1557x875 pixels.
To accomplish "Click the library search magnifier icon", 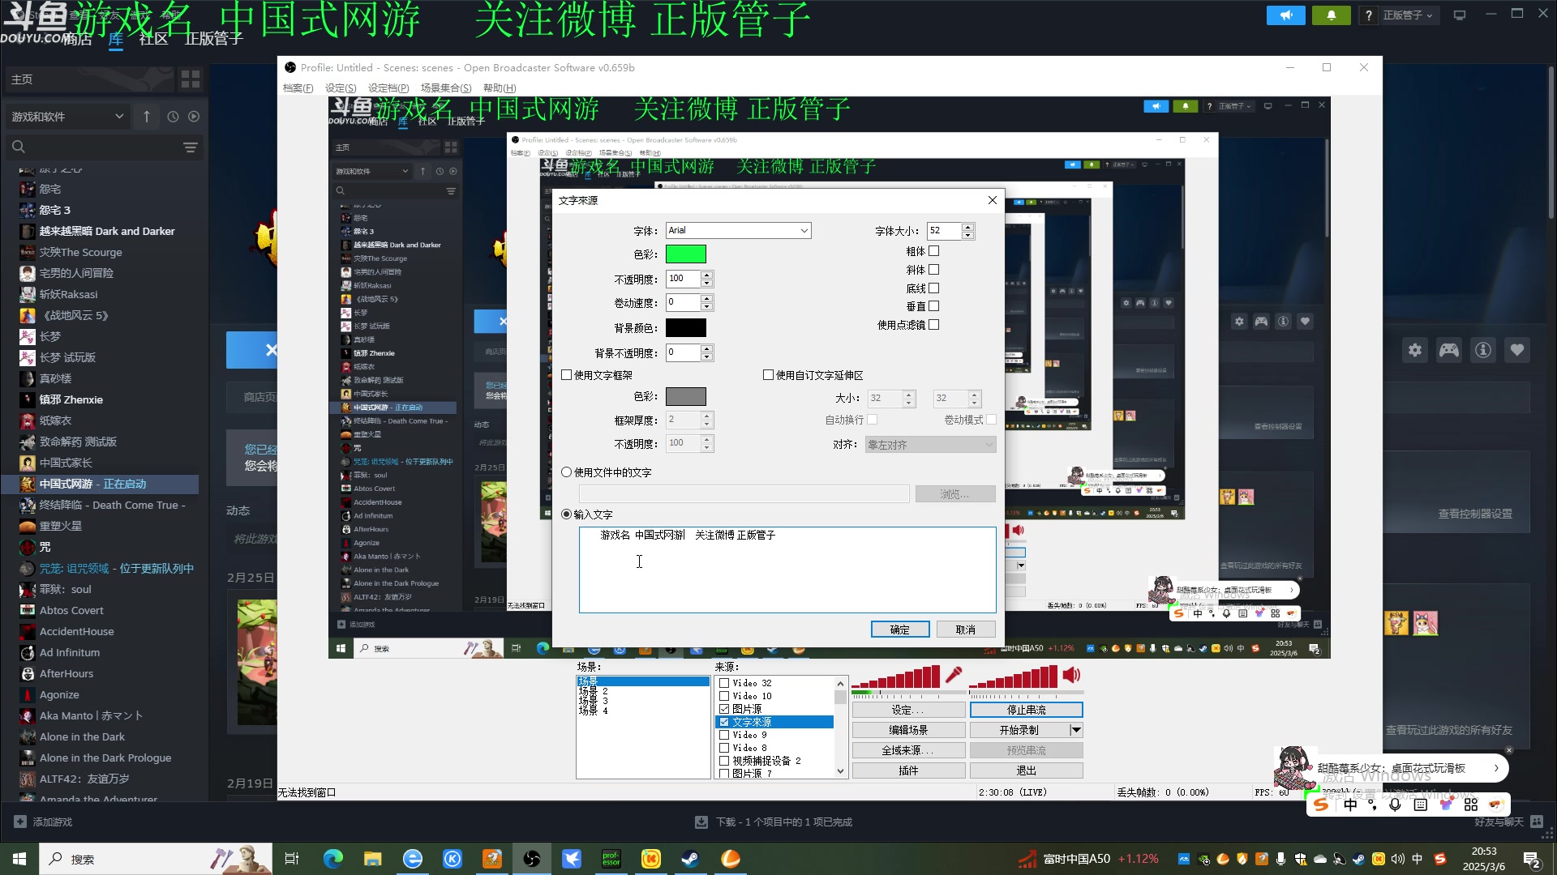I will [19, 147].
